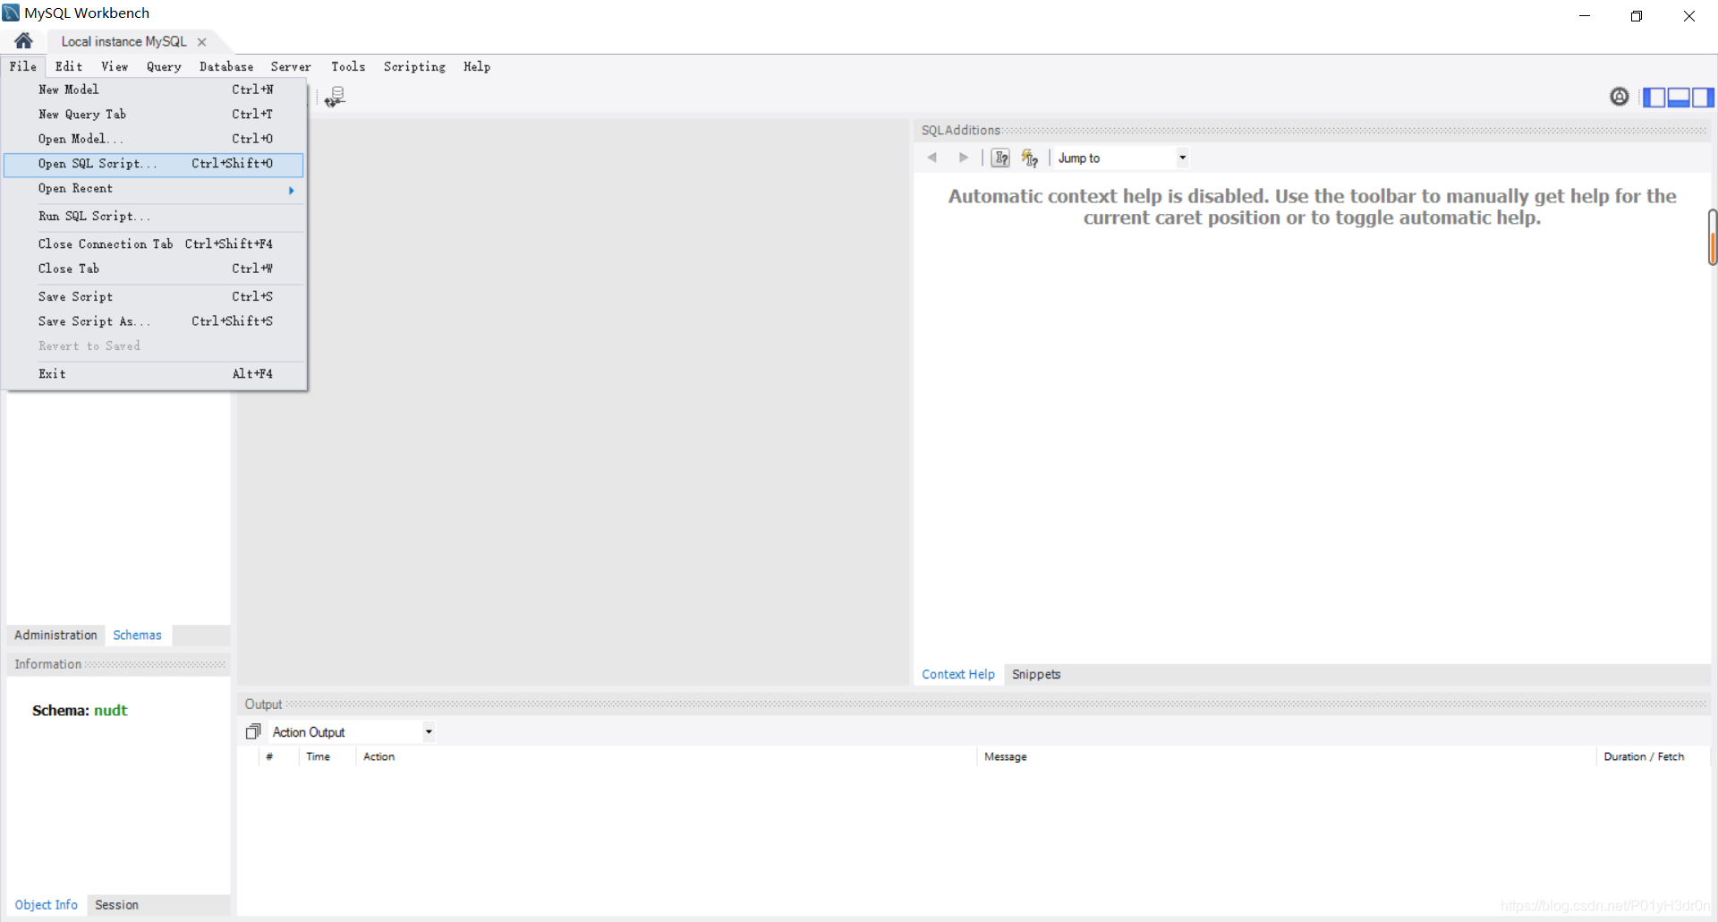The height and width of the screenshot is (922, 1718).
Task: Select the Local instance MySQL connection tab
Action: pos(124,41)
